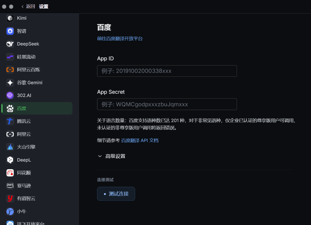Open 硅基流动 provider settings

(x=37, y=57)
